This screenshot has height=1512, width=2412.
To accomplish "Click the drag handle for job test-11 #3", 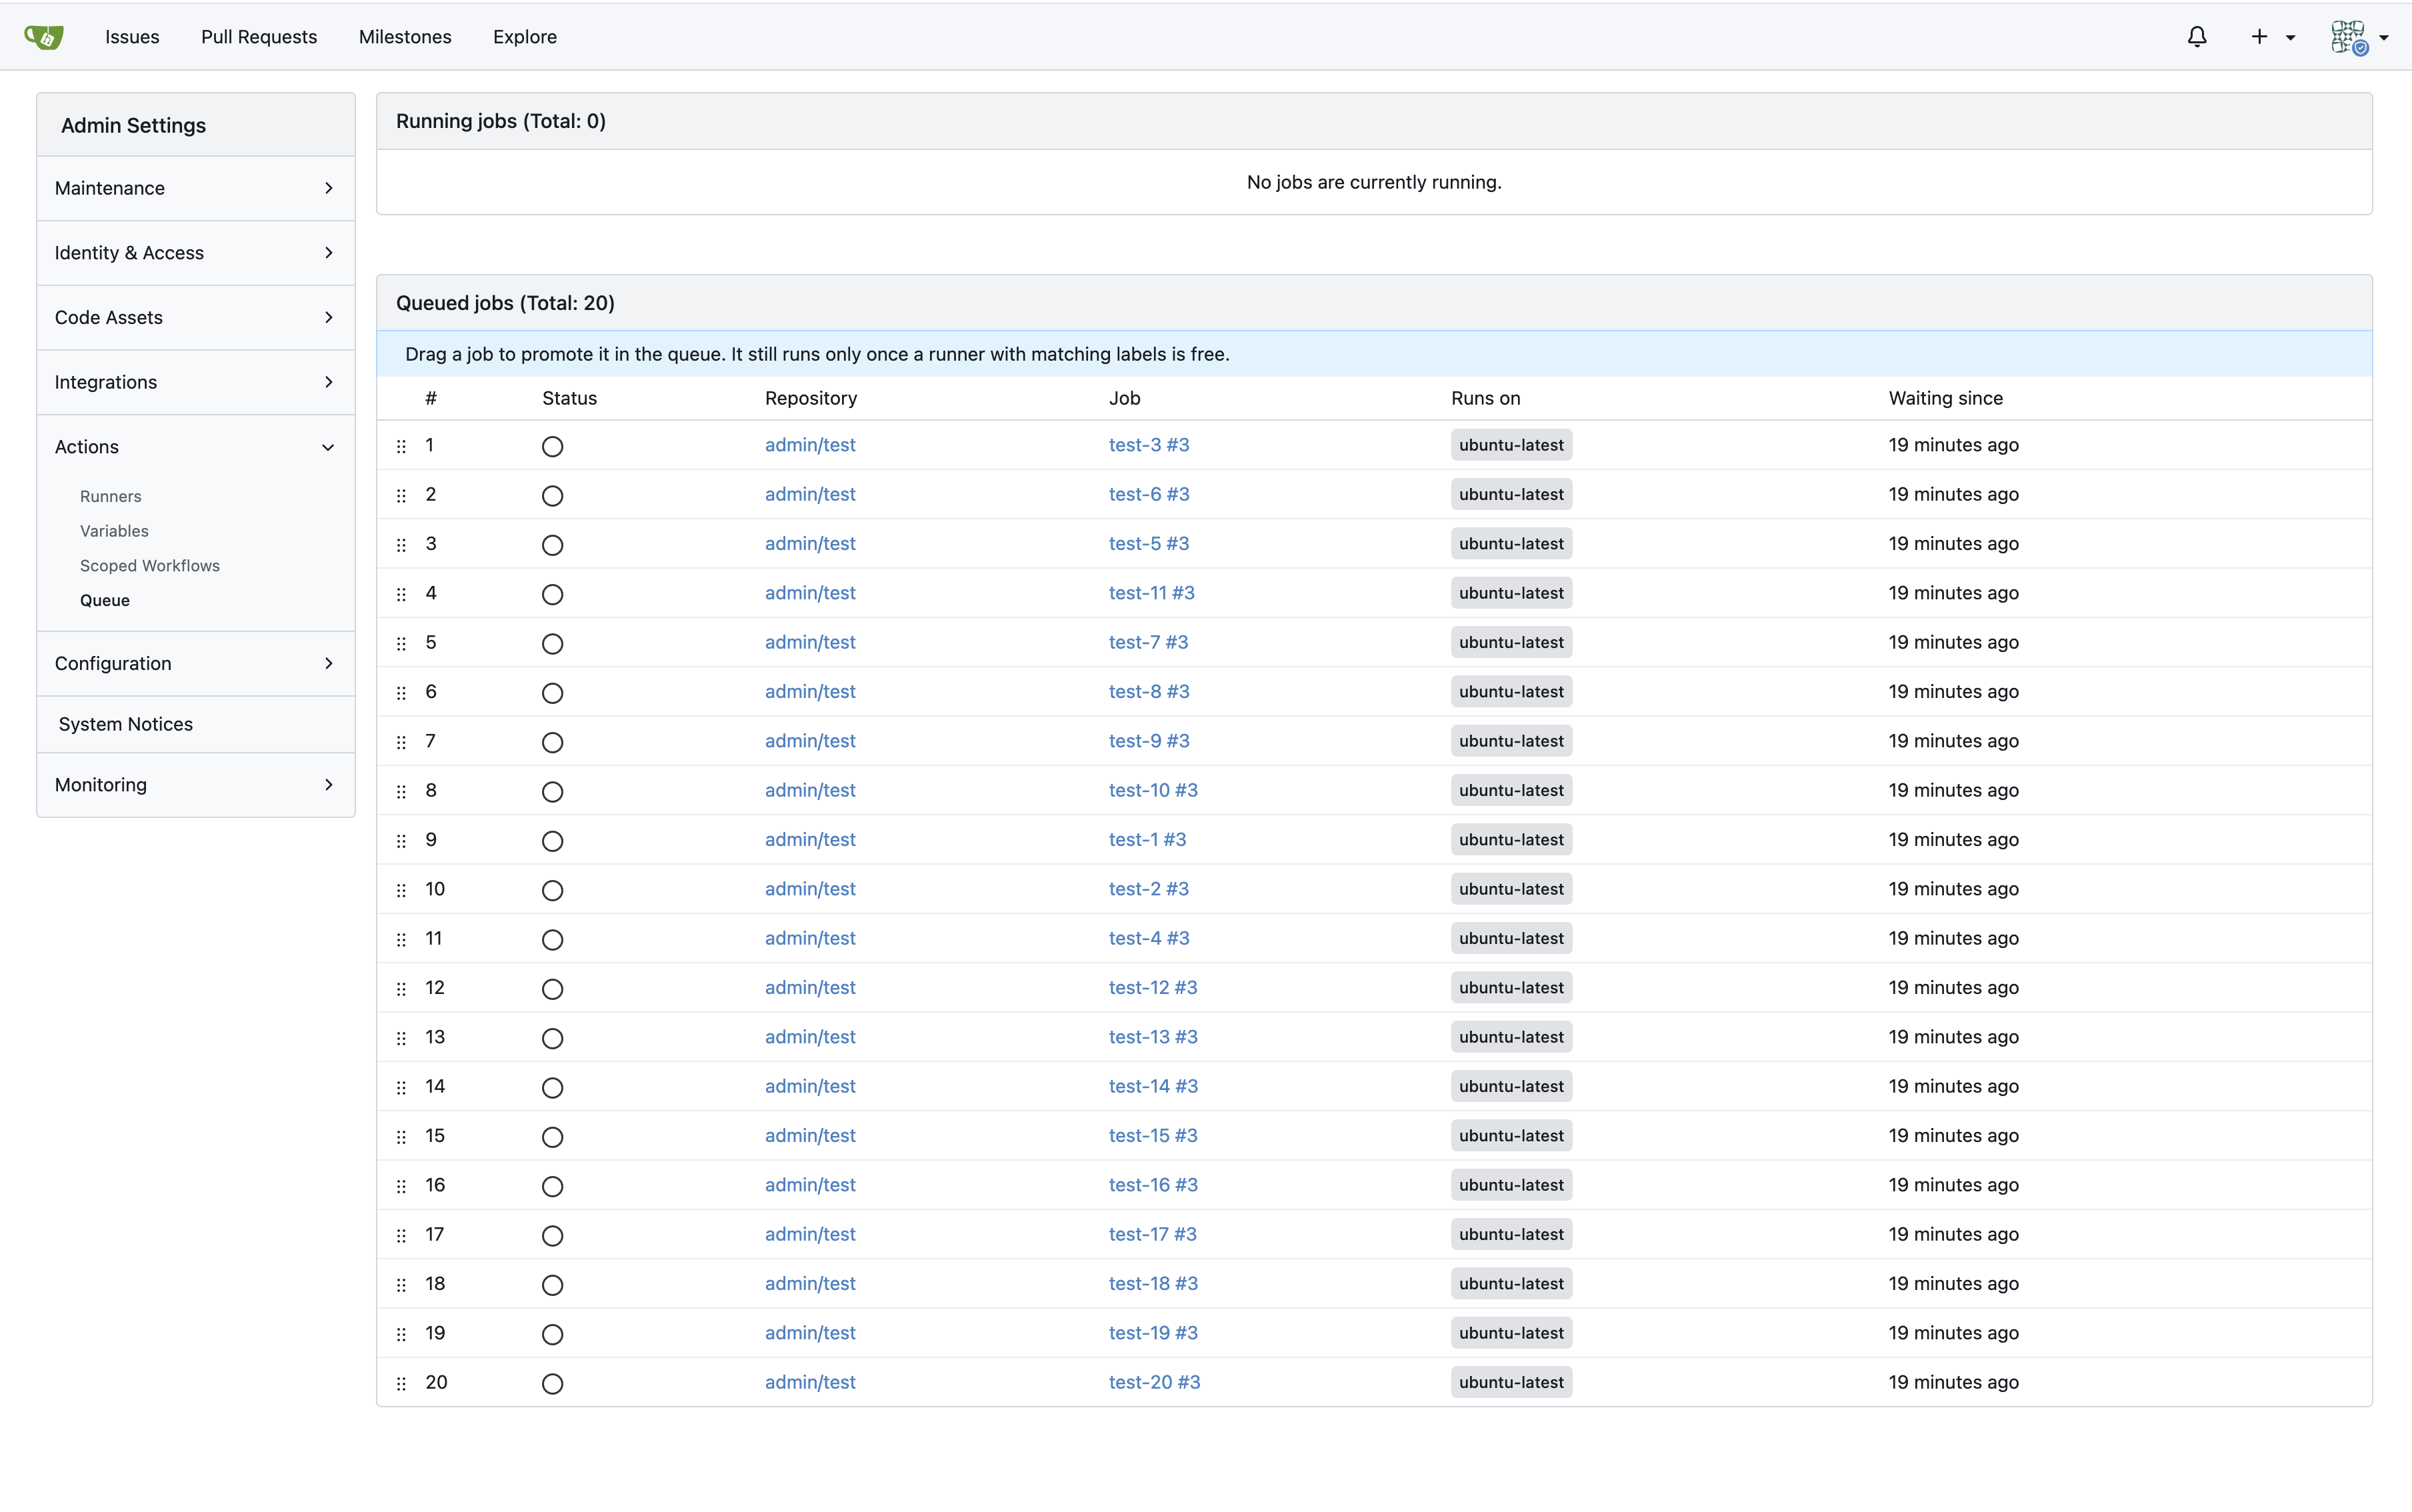I will click(401, 594).
